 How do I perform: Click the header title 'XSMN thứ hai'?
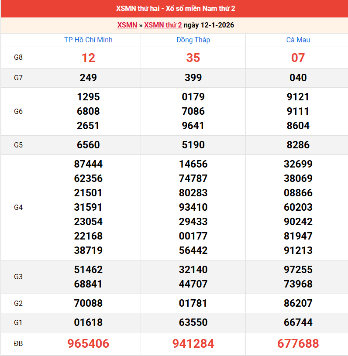[174, 9]
